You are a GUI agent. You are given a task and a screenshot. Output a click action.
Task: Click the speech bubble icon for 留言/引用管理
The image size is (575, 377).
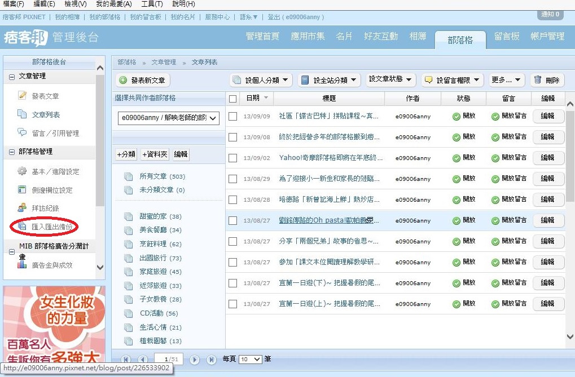[x=23, y=132]
